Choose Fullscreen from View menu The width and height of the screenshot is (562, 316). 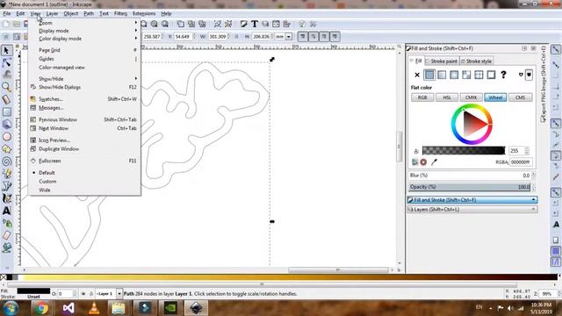pos(84,161)
